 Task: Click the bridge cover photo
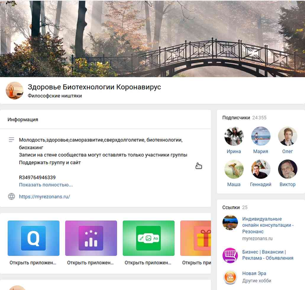click(x=153, y=38)
